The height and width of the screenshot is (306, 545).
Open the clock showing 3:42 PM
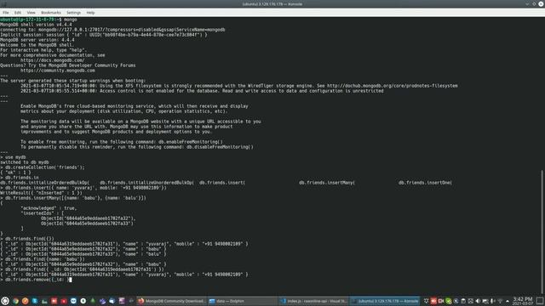522,301
